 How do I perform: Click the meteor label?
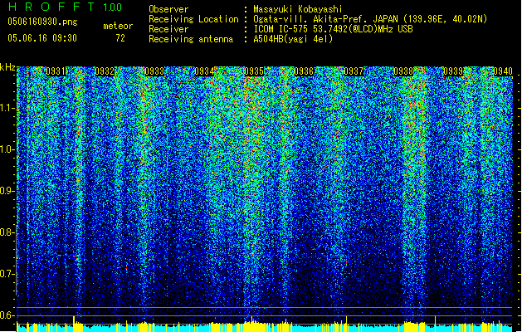(x=118, y=26)
